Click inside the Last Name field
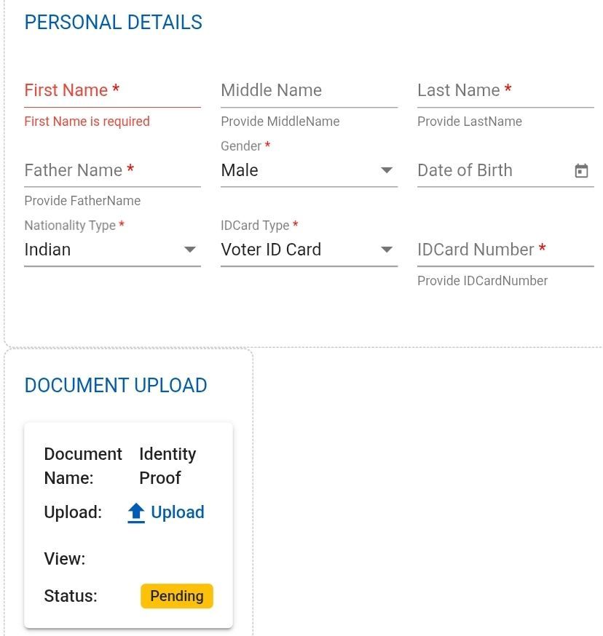Viewport: 603px width, 636px height. coord(502,90)
